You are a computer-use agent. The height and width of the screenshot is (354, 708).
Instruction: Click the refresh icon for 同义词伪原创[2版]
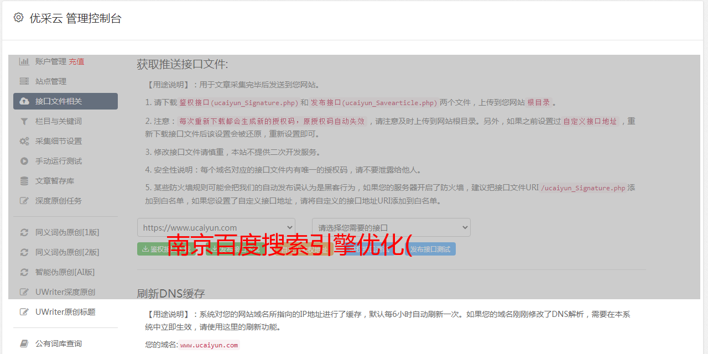pos(24,252)
